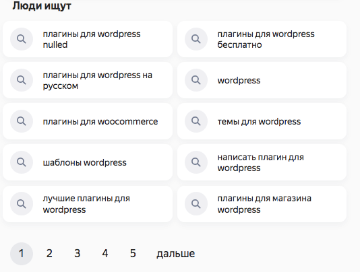
Task: Go to results page 2
Action: click(49, 254)
